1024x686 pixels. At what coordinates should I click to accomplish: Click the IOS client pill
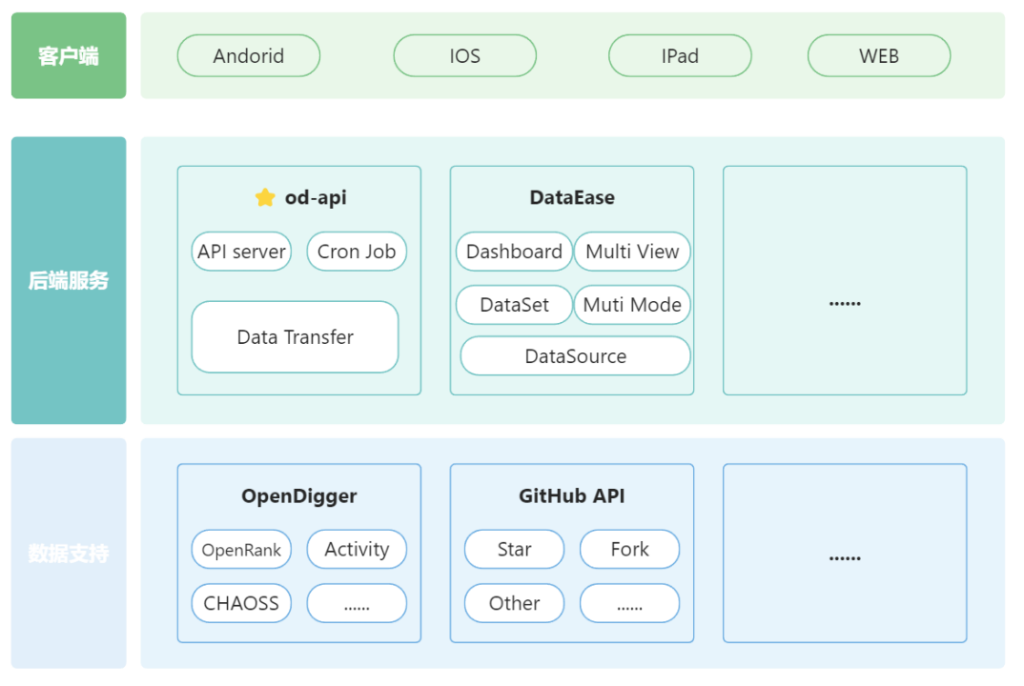coord(464,56)
